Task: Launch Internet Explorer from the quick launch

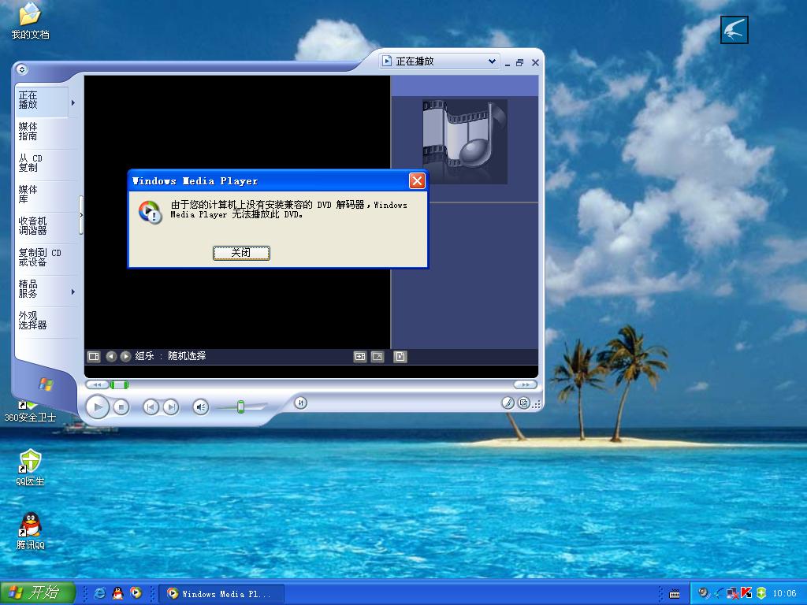Action: point(100,593)
